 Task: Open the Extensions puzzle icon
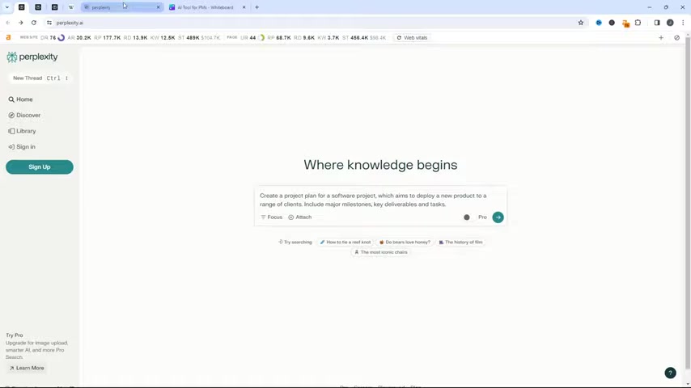(x=638, y=23)
